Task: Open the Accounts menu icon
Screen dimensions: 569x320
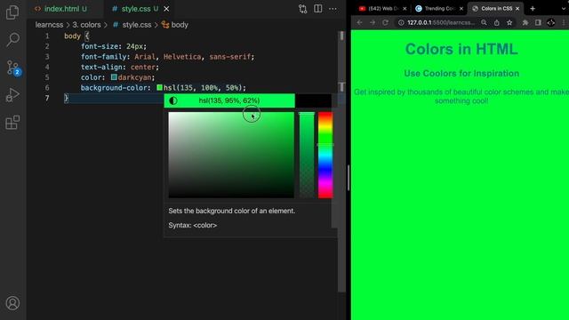Action: (x=12, y=303)
